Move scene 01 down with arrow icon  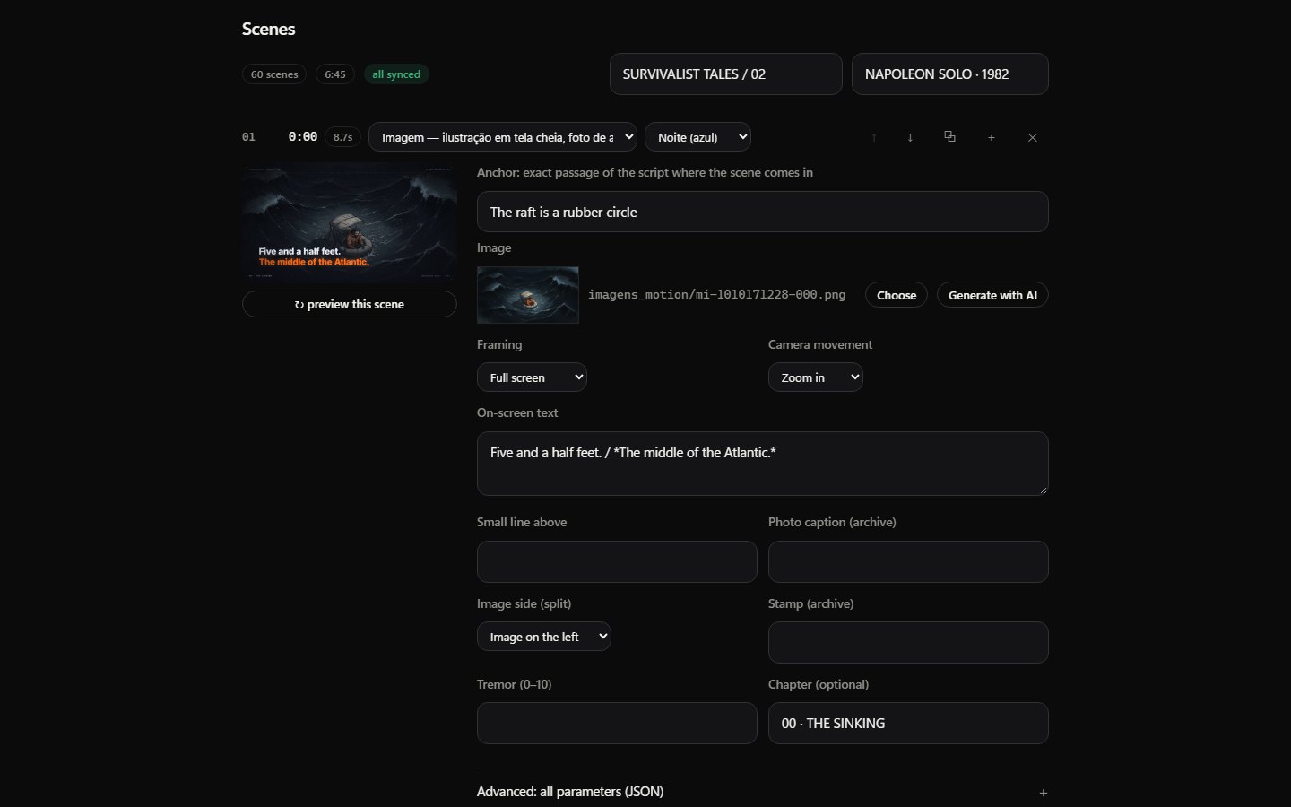click(x=910, y=137)
